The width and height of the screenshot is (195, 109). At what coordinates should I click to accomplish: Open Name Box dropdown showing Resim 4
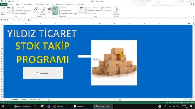coord(12,20)
